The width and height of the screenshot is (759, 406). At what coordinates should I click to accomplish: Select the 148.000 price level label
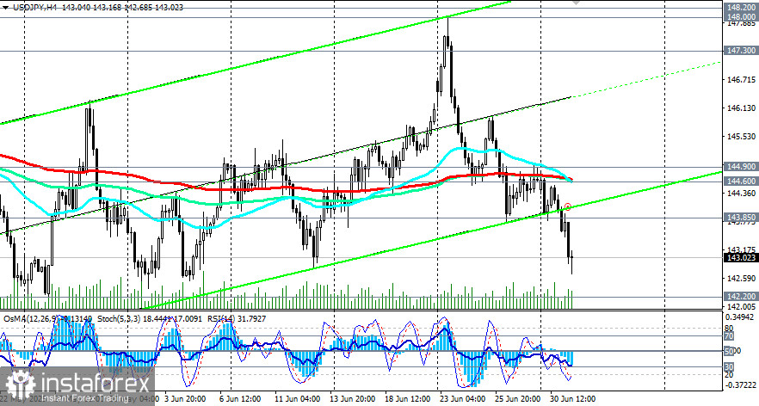pyautogui.click(x=741, y=17)
